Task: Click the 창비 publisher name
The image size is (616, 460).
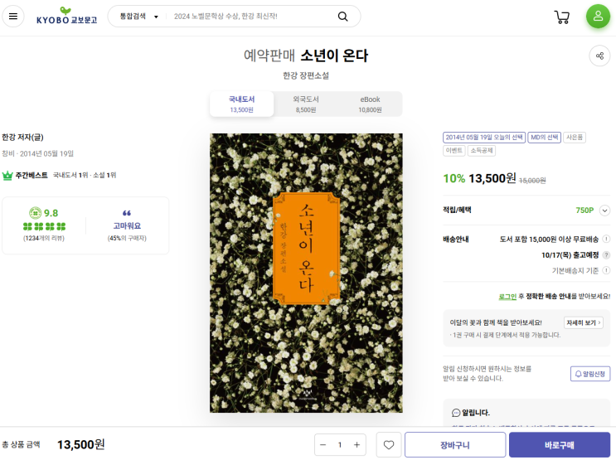Action: point(7,153)
